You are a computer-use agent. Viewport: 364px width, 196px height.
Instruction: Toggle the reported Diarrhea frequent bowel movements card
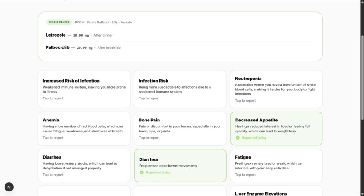(x=180, y=166)
